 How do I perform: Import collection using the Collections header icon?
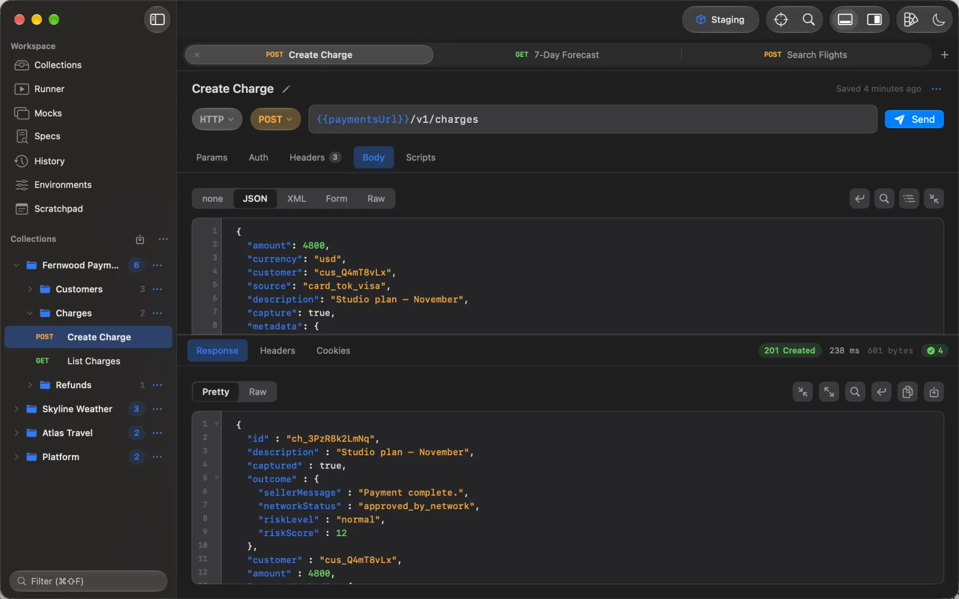click(x=140, y=239)
